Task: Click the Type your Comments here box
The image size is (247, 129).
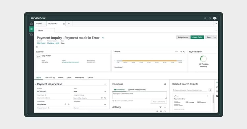Action: [x=140, y=95]
